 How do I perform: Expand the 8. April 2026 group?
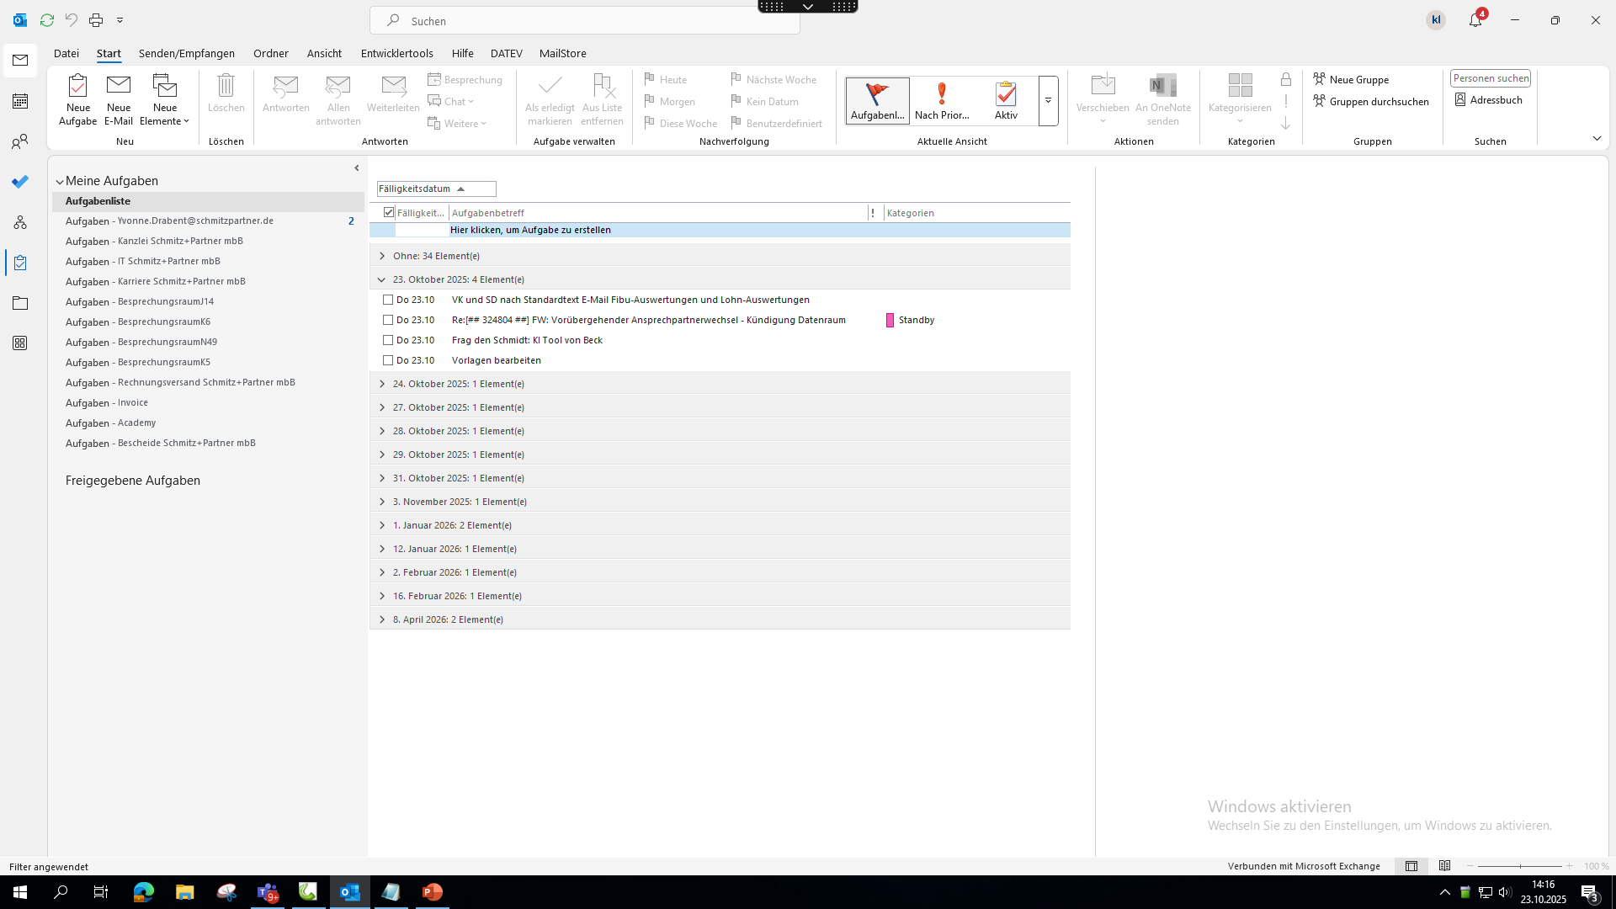click(x=382, y=619)
